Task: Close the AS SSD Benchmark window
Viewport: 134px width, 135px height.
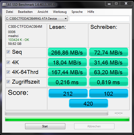Action: [126, 4]
